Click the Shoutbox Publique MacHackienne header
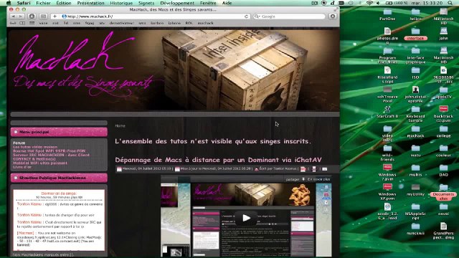 pos(59,178)
